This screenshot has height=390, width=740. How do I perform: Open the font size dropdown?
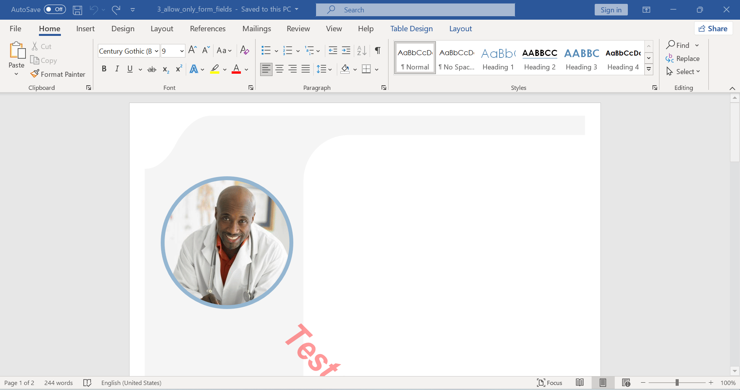(x=182, y=51)
